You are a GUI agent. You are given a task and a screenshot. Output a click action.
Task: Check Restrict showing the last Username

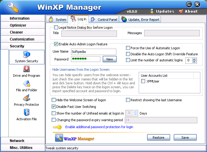[128, 100]
